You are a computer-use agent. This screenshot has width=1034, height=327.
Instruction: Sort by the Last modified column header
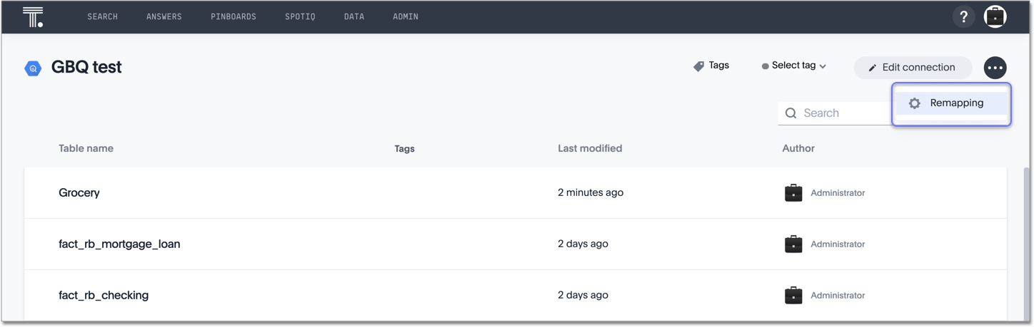589,148
